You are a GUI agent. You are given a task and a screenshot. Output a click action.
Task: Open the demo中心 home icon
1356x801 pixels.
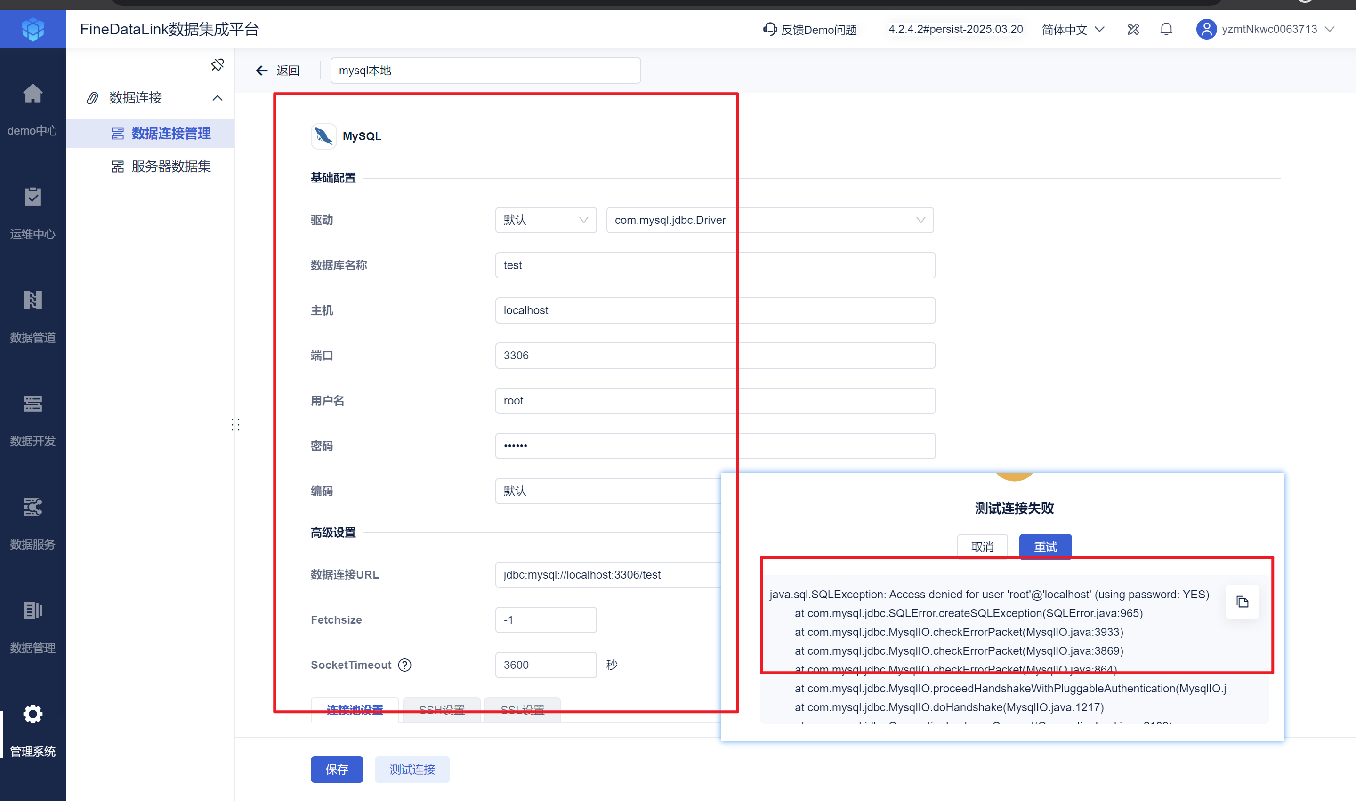click(x=32, y=94)
